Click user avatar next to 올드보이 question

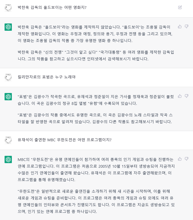8,8
